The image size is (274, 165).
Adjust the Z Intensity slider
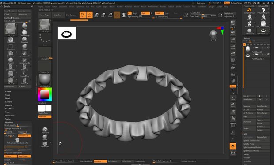point(169,17)
